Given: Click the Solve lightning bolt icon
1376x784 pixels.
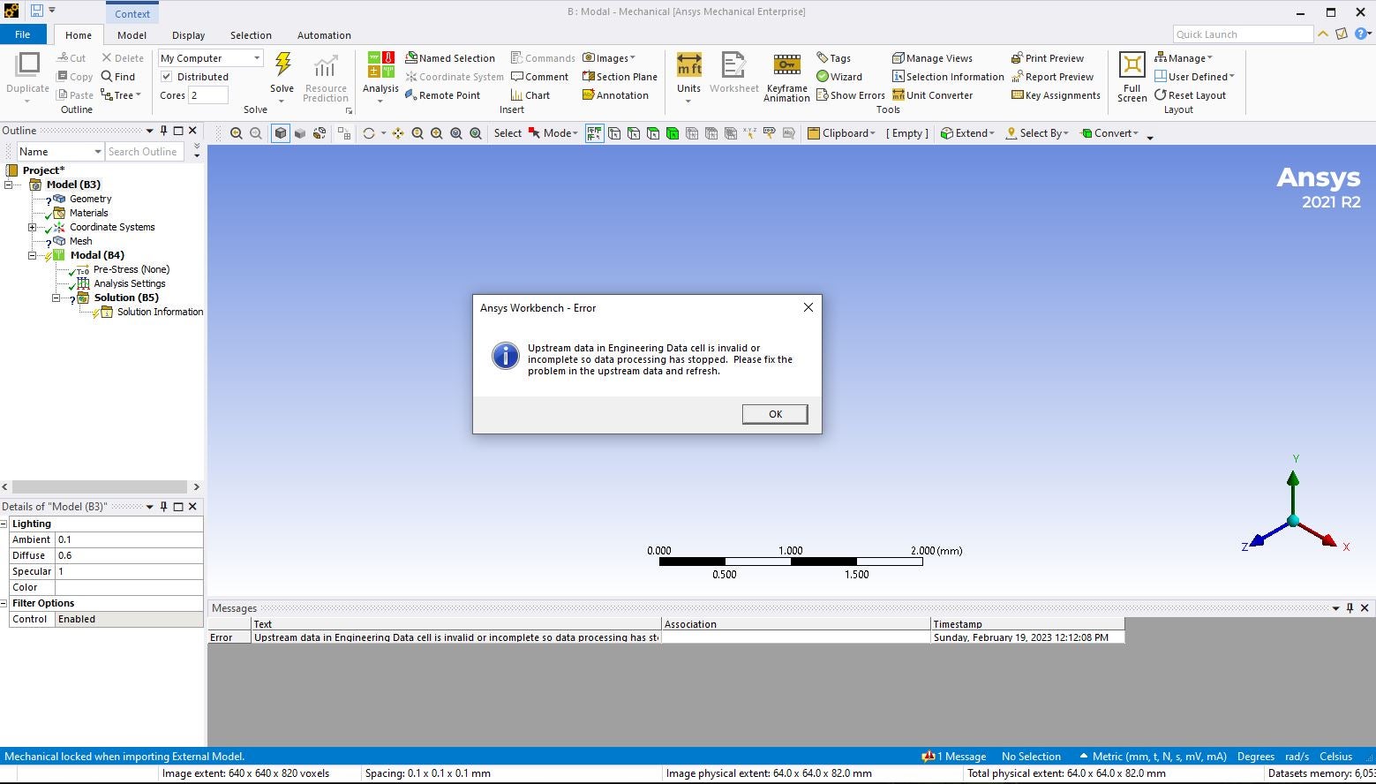Looking at the screenshot, I should tap(282, 65).
